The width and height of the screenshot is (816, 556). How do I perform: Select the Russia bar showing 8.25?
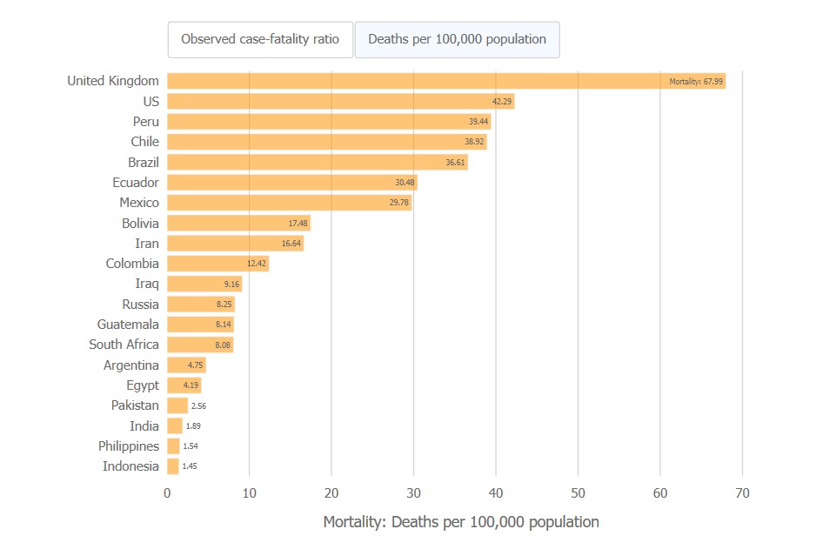coord(201,304)
